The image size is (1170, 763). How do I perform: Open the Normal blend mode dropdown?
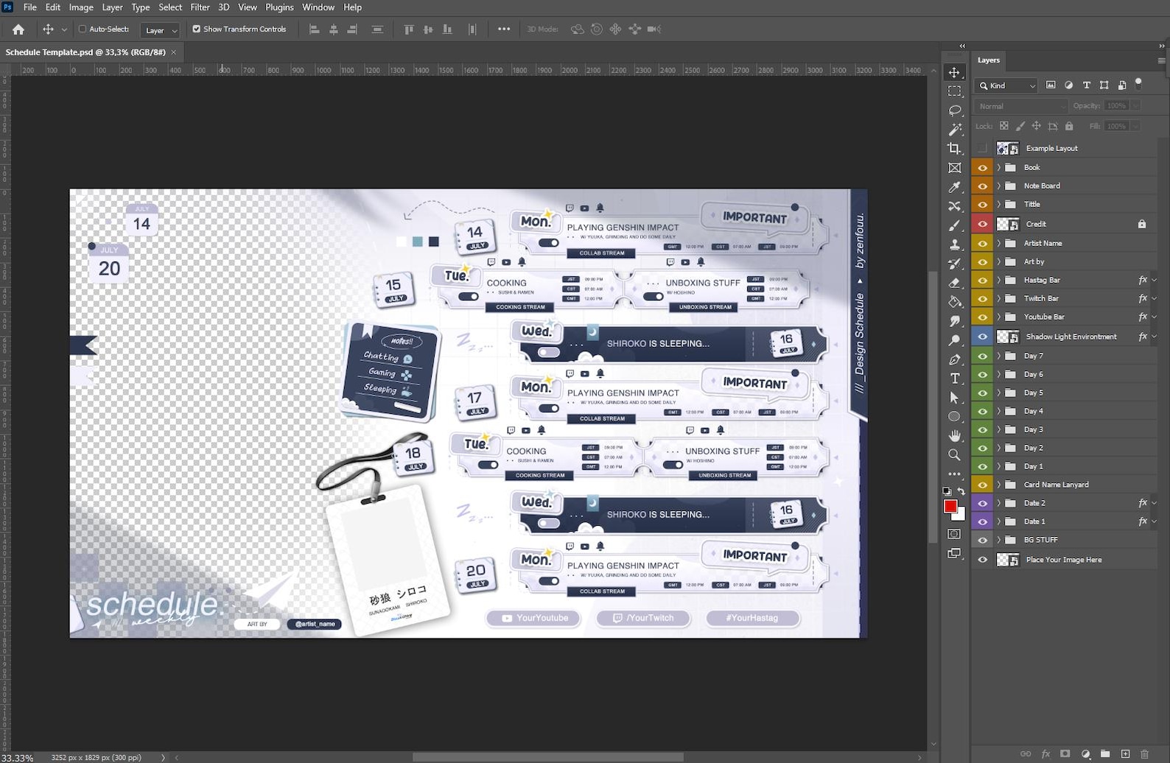(x=1021, y=106)
